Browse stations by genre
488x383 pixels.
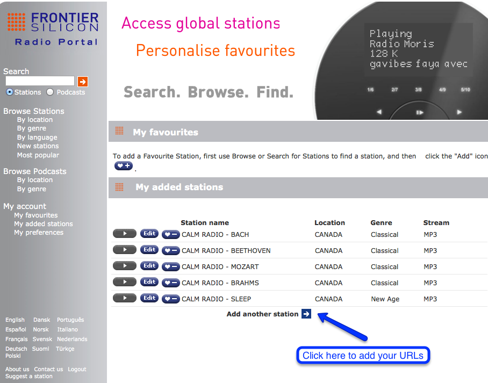point(31,128)
